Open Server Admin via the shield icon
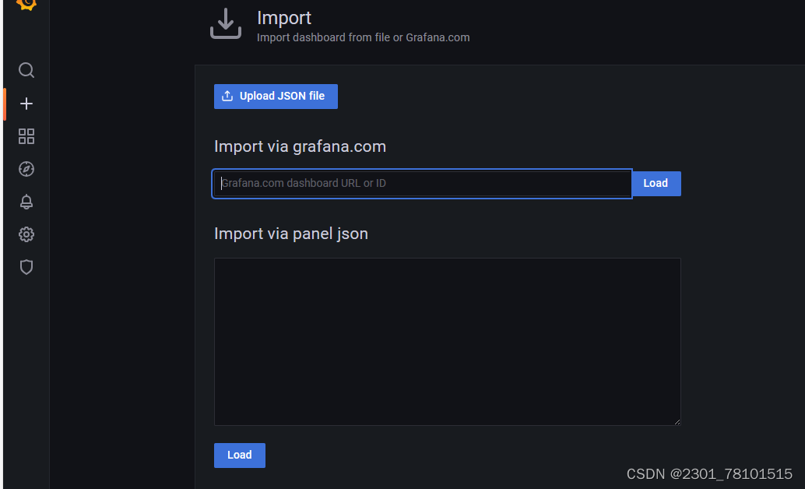805x489 pixels. [x=26, y=267]
